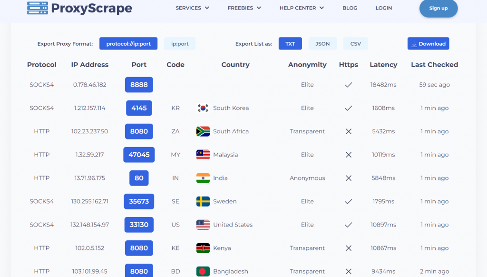Image resolution: width=487 pixels, height=277 pixels.
Task: Click the Kenya flag icon
Action: click(203, 248)
